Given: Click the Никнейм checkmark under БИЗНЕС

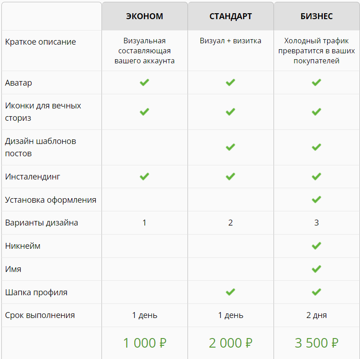Looking at the screenshot, I should (x=316, y=246).
